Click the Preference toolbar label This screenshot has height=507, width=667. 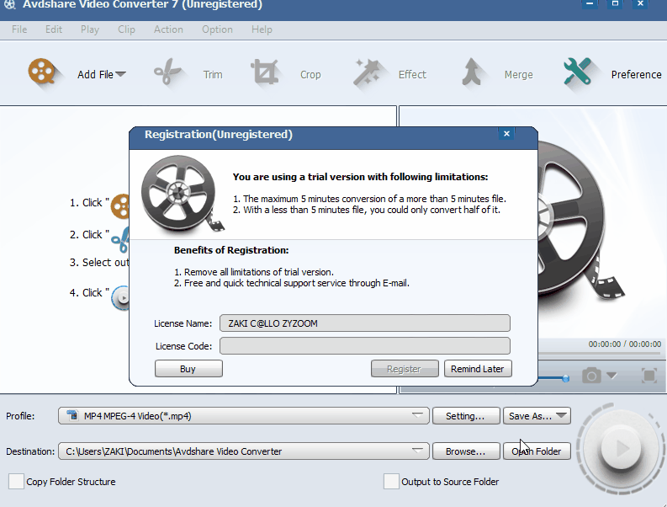636,75
